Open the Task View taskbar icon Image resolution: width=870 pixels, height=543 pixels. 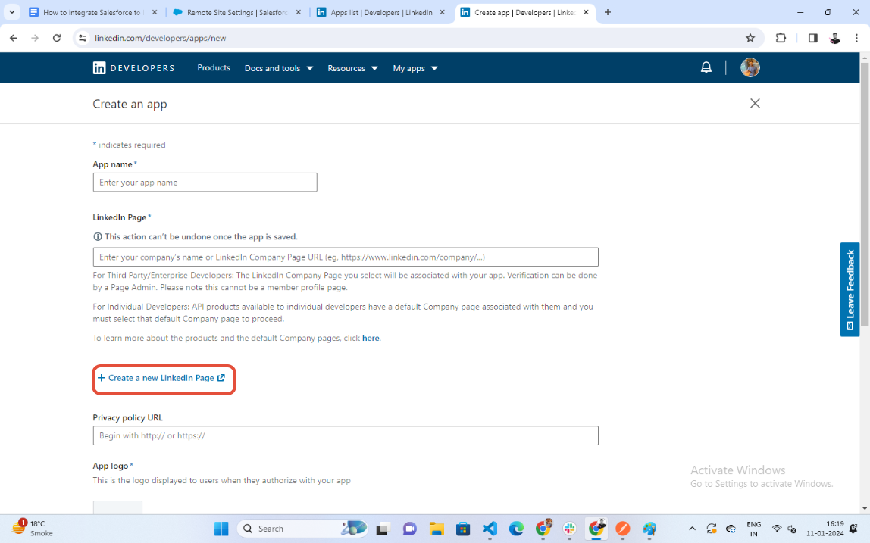[x=382, y=529]
